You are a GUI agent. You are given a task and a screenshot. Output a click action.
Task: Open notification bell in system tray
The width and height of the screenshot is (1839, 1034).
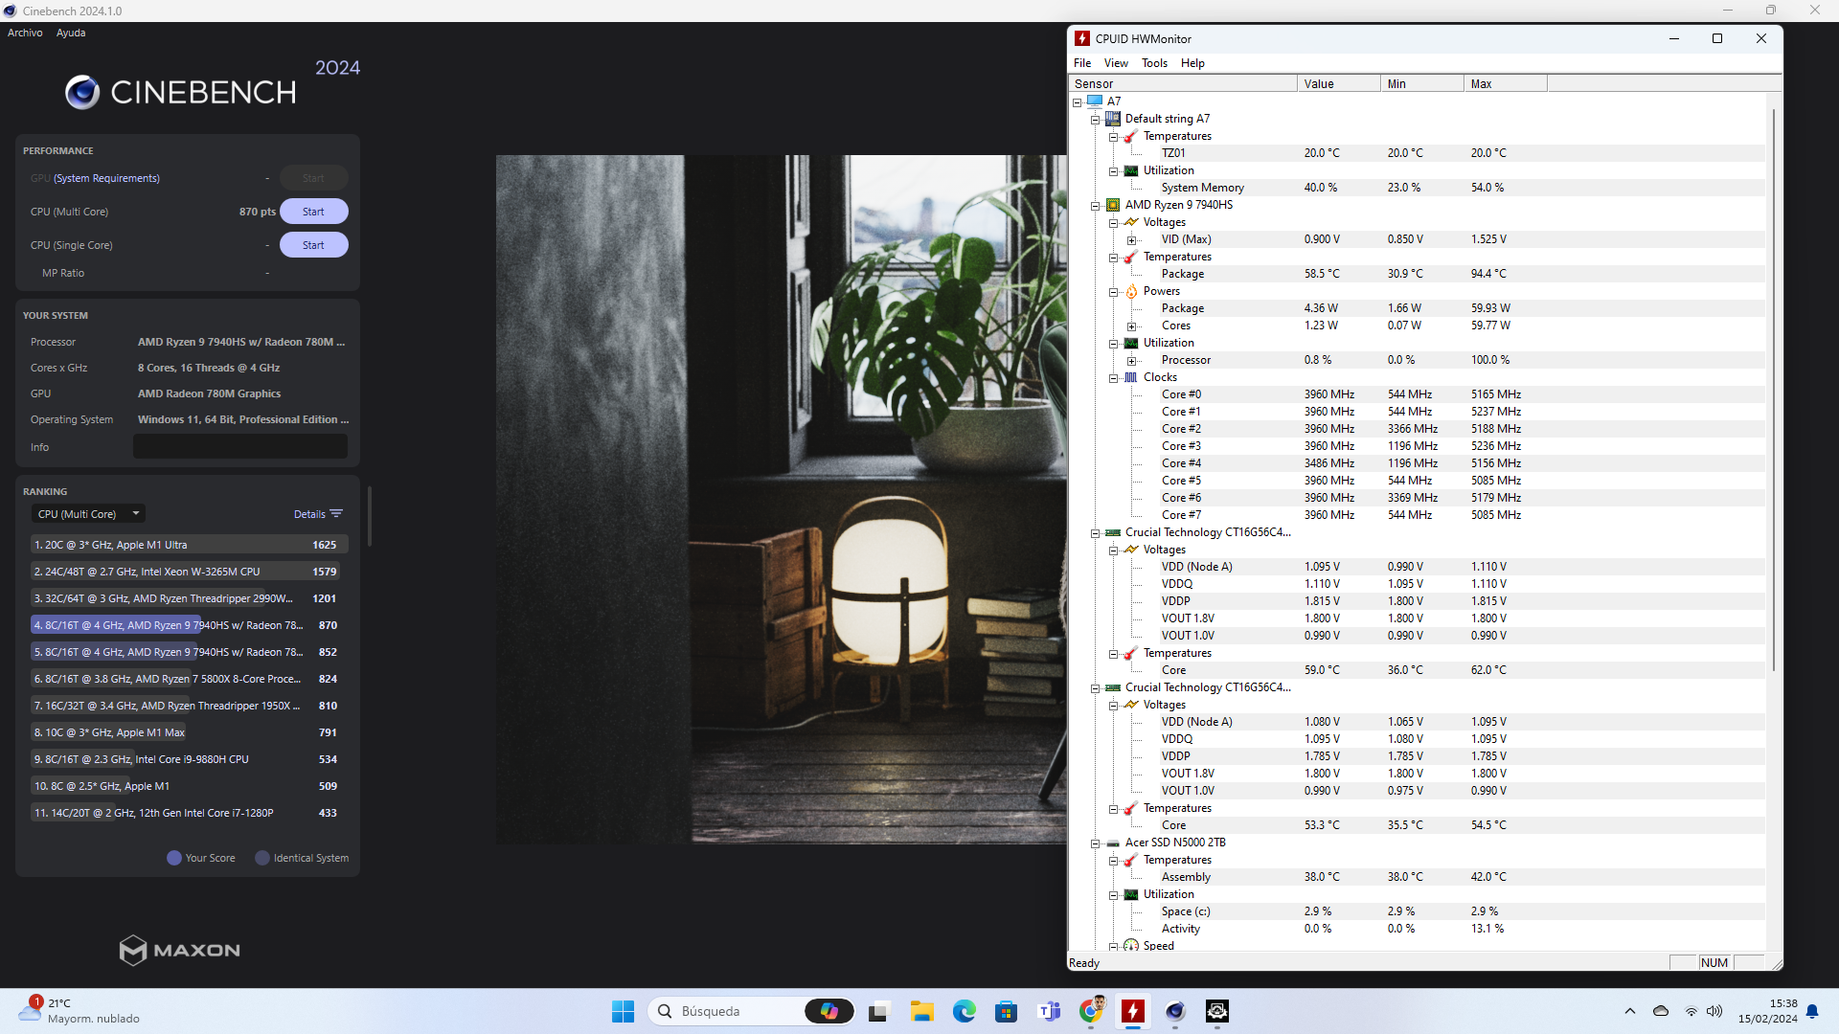coord(1812,1011)
